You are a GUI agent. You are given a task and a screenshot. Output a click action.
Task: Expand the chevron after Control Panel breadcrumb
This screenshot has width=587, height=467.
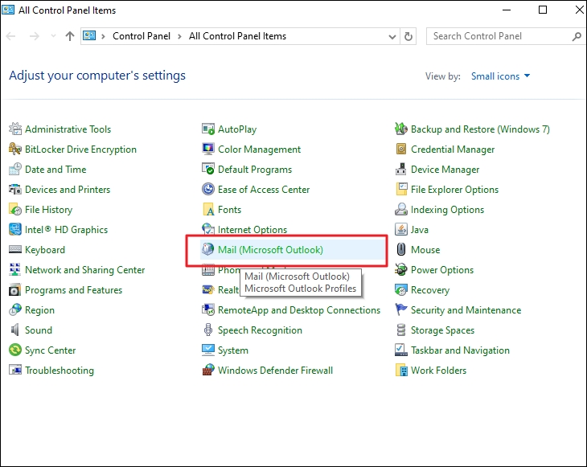[x=179, y=36]
